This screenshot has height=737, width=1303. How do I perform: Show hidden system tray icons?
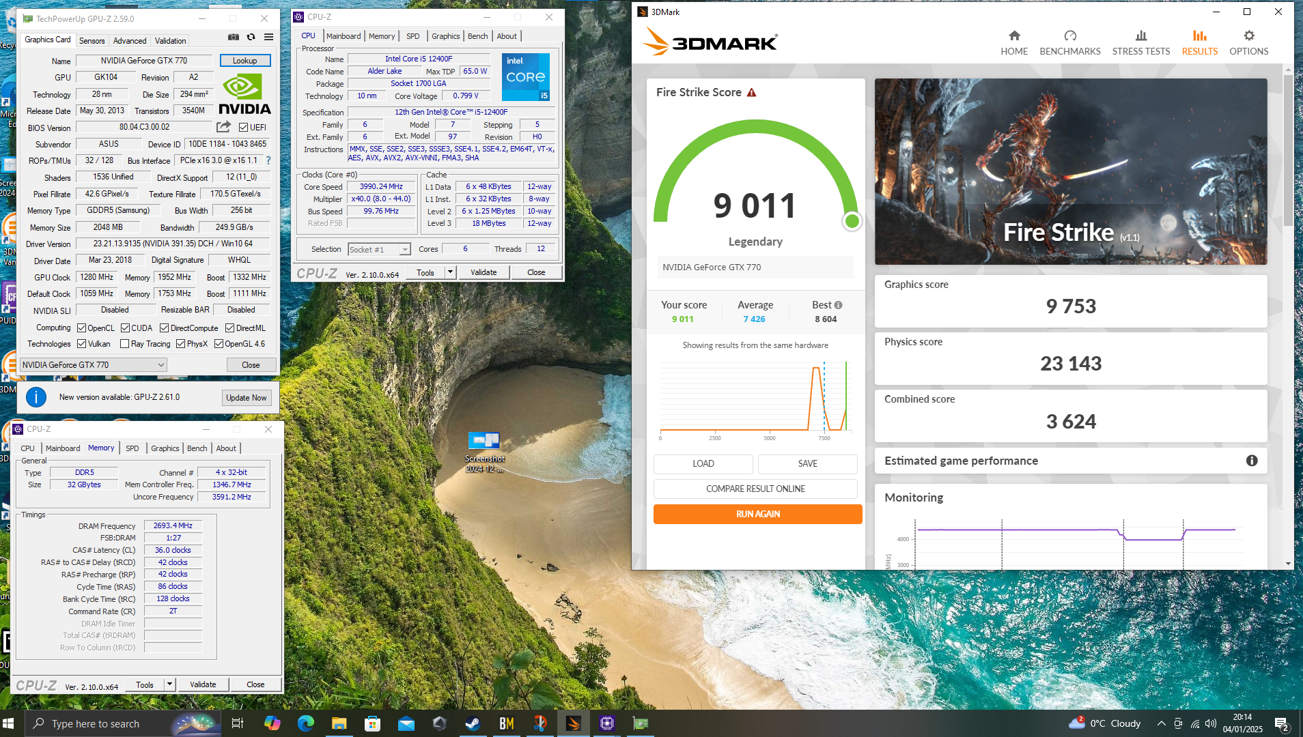click(1161, 723)
